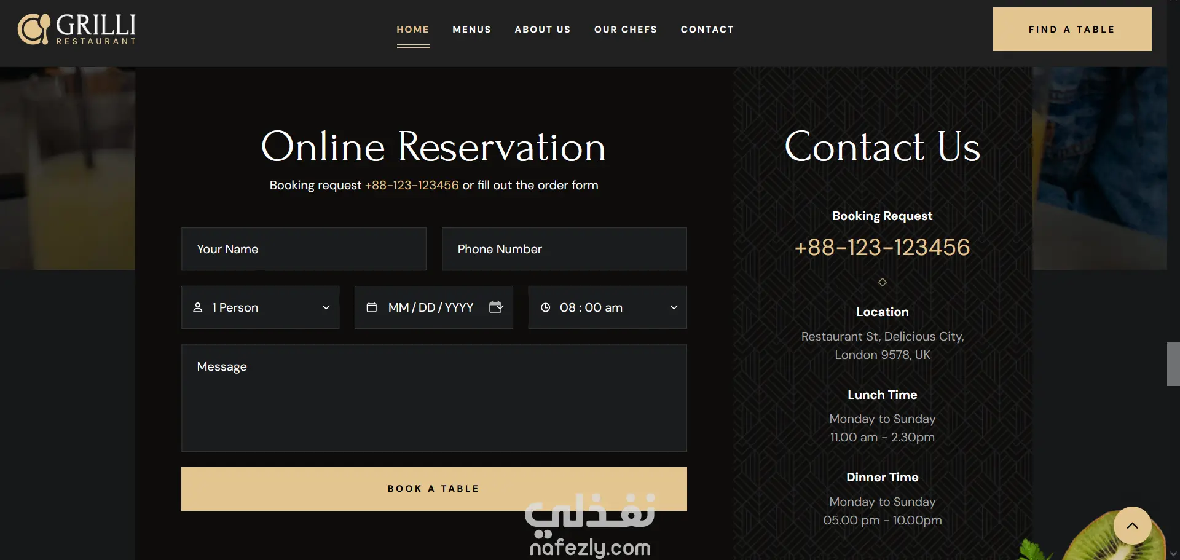Screen dimensions: 1180x560
Task: Click the Find A Table button
Action: tap(1072, 29)
